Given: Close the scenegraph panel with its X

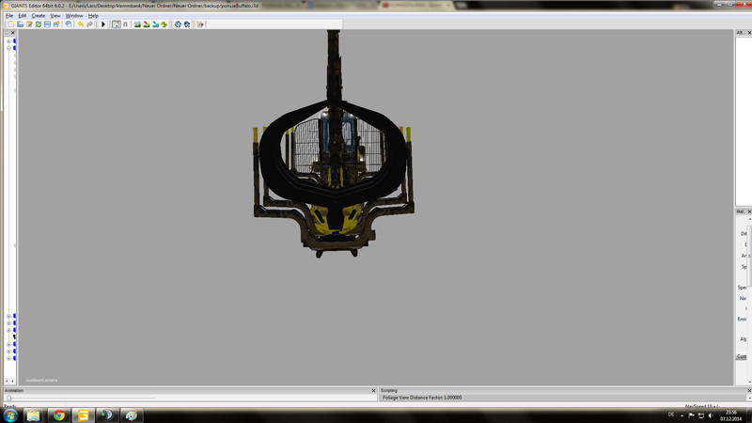Looking at the screenshot, I should coord(13,33).
